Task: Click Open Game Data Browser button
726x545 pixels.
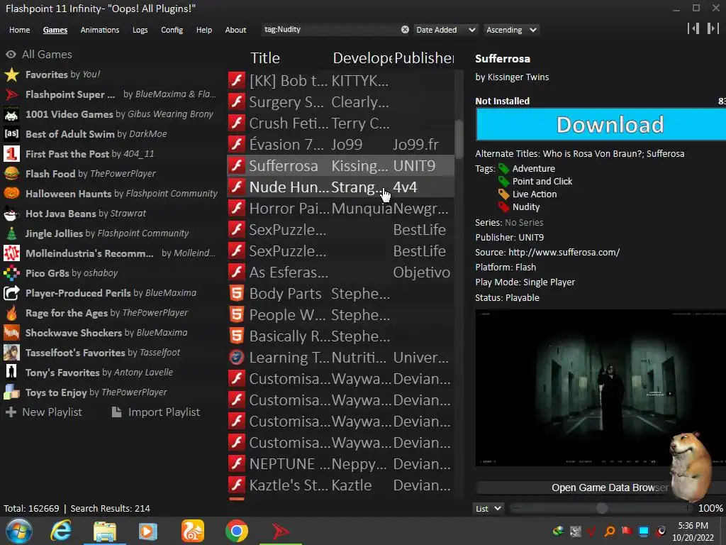Action: [601, 488]
